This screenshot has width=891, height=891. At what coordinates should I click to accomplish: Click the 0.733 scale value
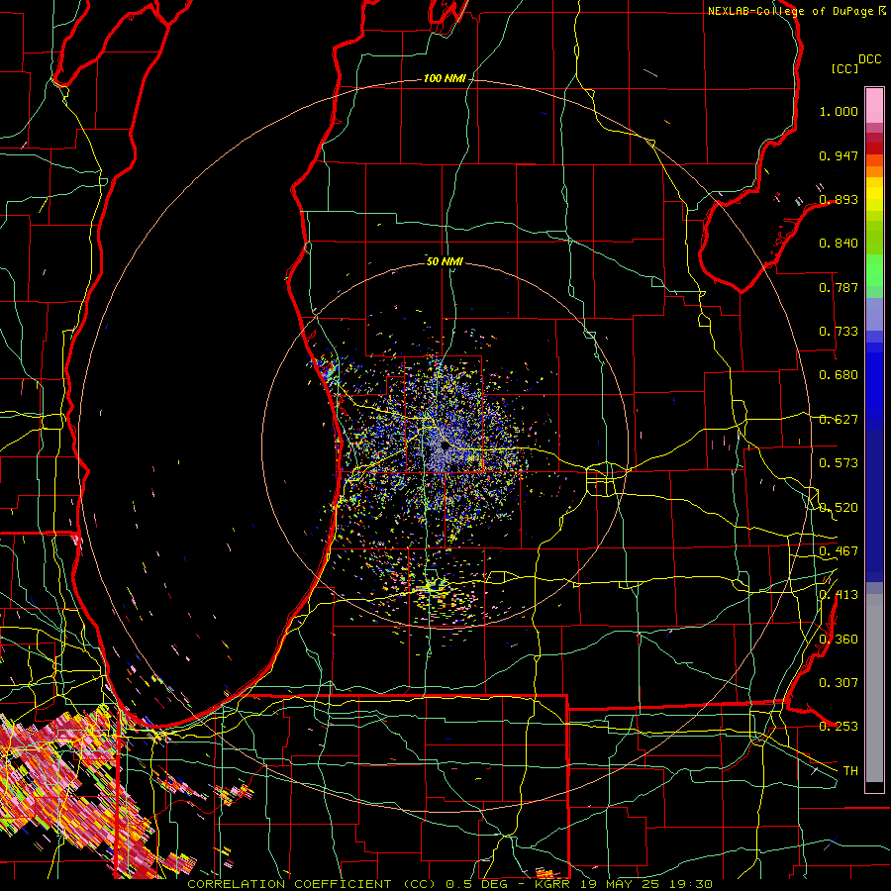click(839, 332)
